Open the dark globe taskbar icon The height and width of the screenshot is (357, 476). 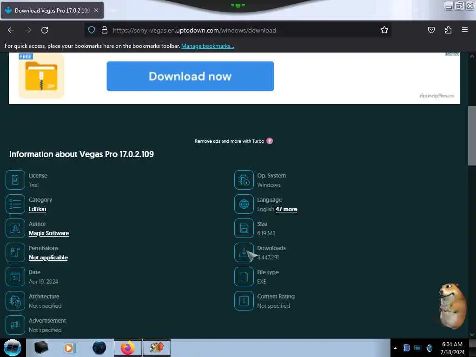(99, 348)
